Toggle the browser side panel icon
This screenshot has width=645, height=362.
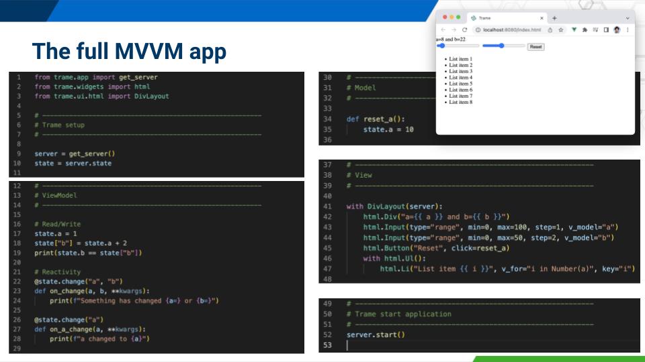[x=606, y=30]
